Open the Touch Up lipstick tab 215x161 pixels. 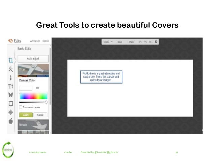(11, 78)
